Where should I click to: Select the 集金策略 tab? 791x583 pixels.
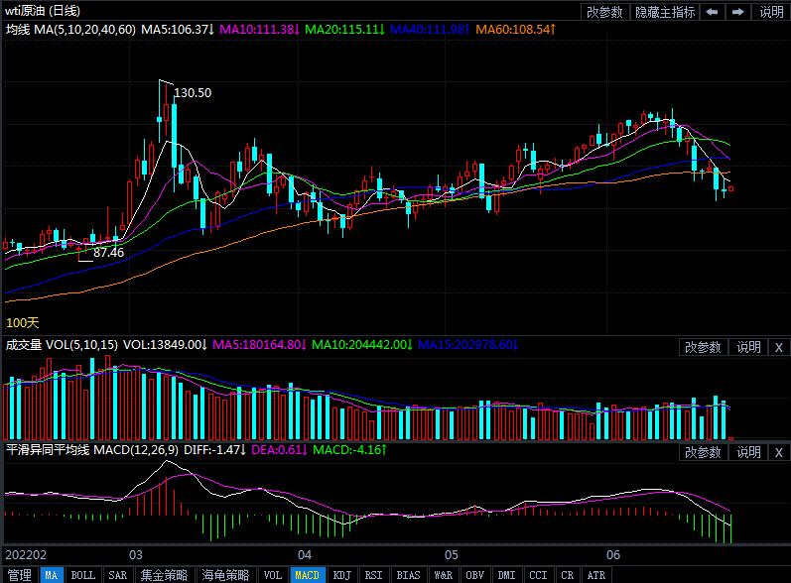(x=164, y=575)
